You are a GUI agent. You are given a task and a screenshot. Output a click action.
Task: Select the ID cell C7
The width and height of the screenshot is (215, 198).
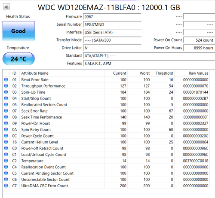(14, 186)
